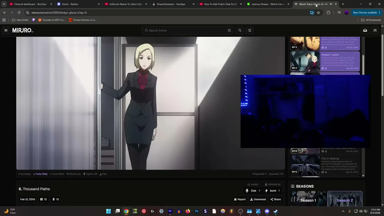This screenshot has height=216, width=384.
Task: Select Season 1 thumbnail
Action: coord(308,199)
